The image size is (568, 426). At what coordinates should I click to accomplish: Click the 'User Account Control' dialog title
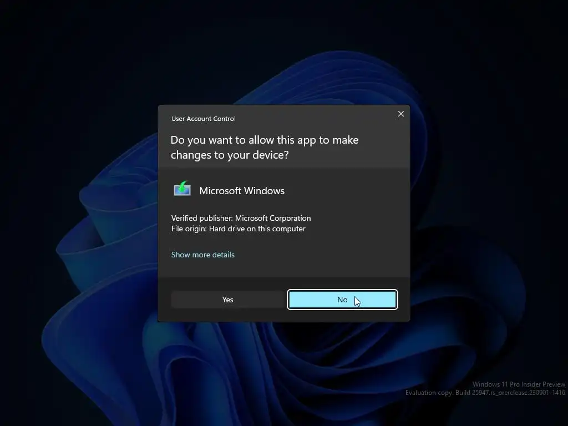(203, 119)
